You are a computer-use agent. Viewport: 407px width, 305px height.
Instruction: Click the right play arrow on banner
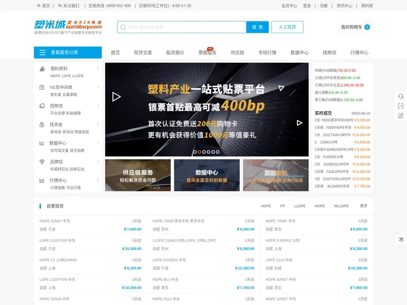point(300,123)
